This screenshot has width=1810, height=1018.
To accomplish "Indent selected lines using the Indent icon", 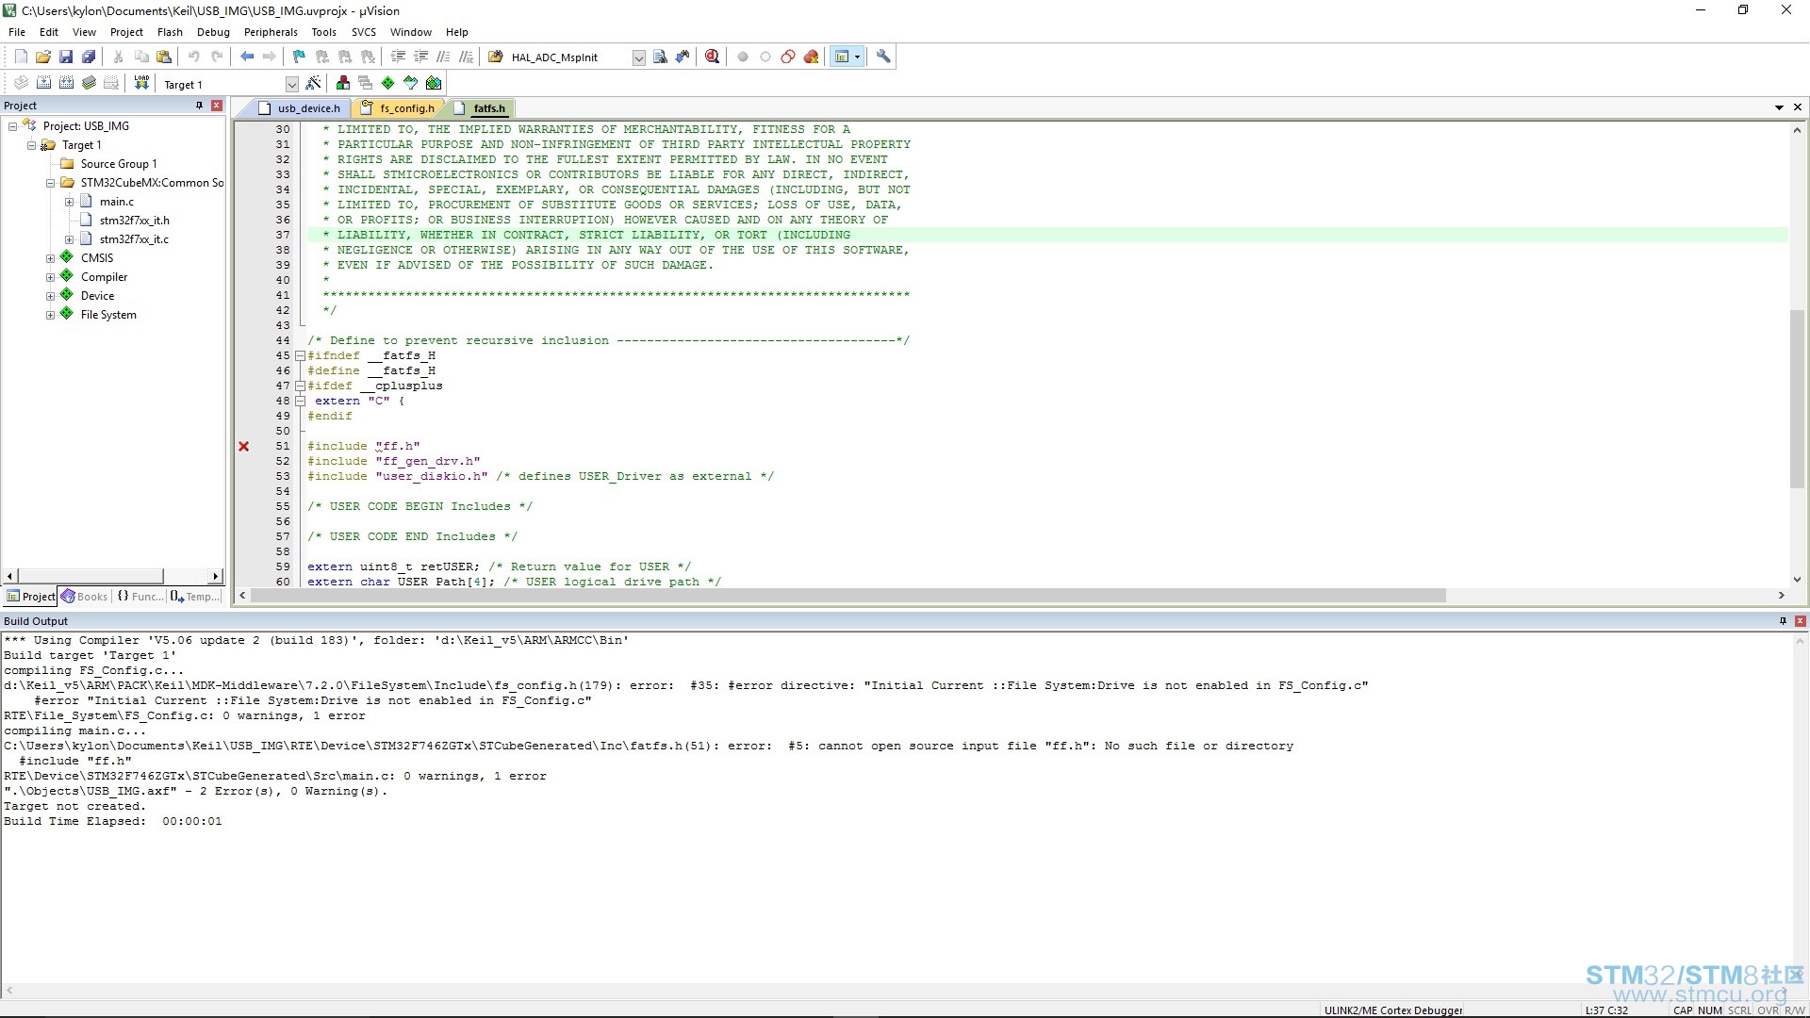I will click(x=398, y=57).
